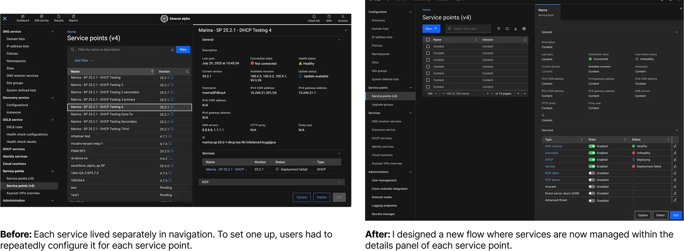The width and height of the screenshot is (684, 251).
Task: Click info icon in the PMM-SP2 row
Action: point(172,151)
